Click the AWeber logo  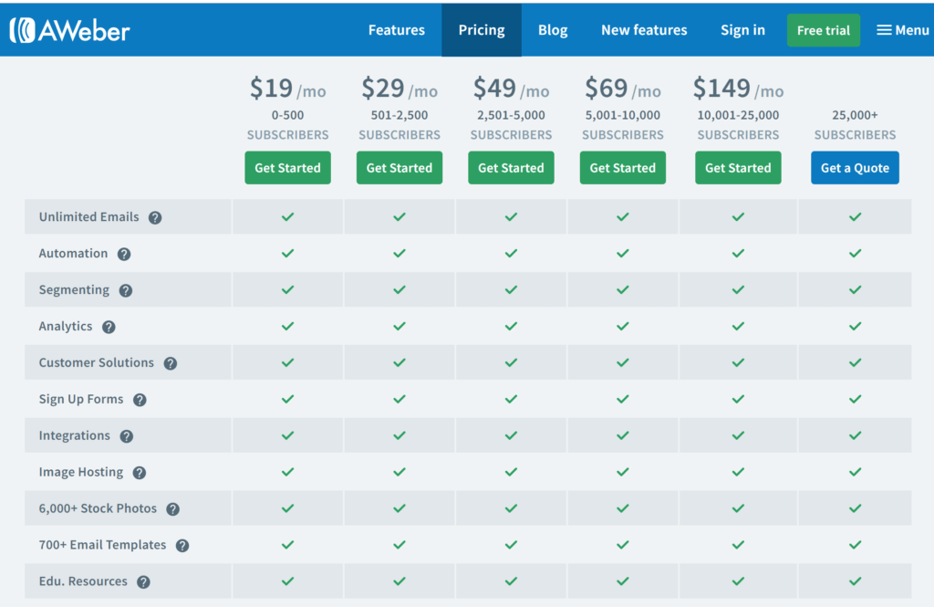(69, 30)
